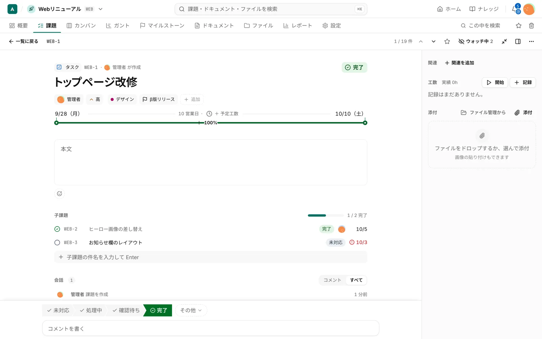Switch to the カンバン tab
This screenshot has height=339, width=542.
81,25
